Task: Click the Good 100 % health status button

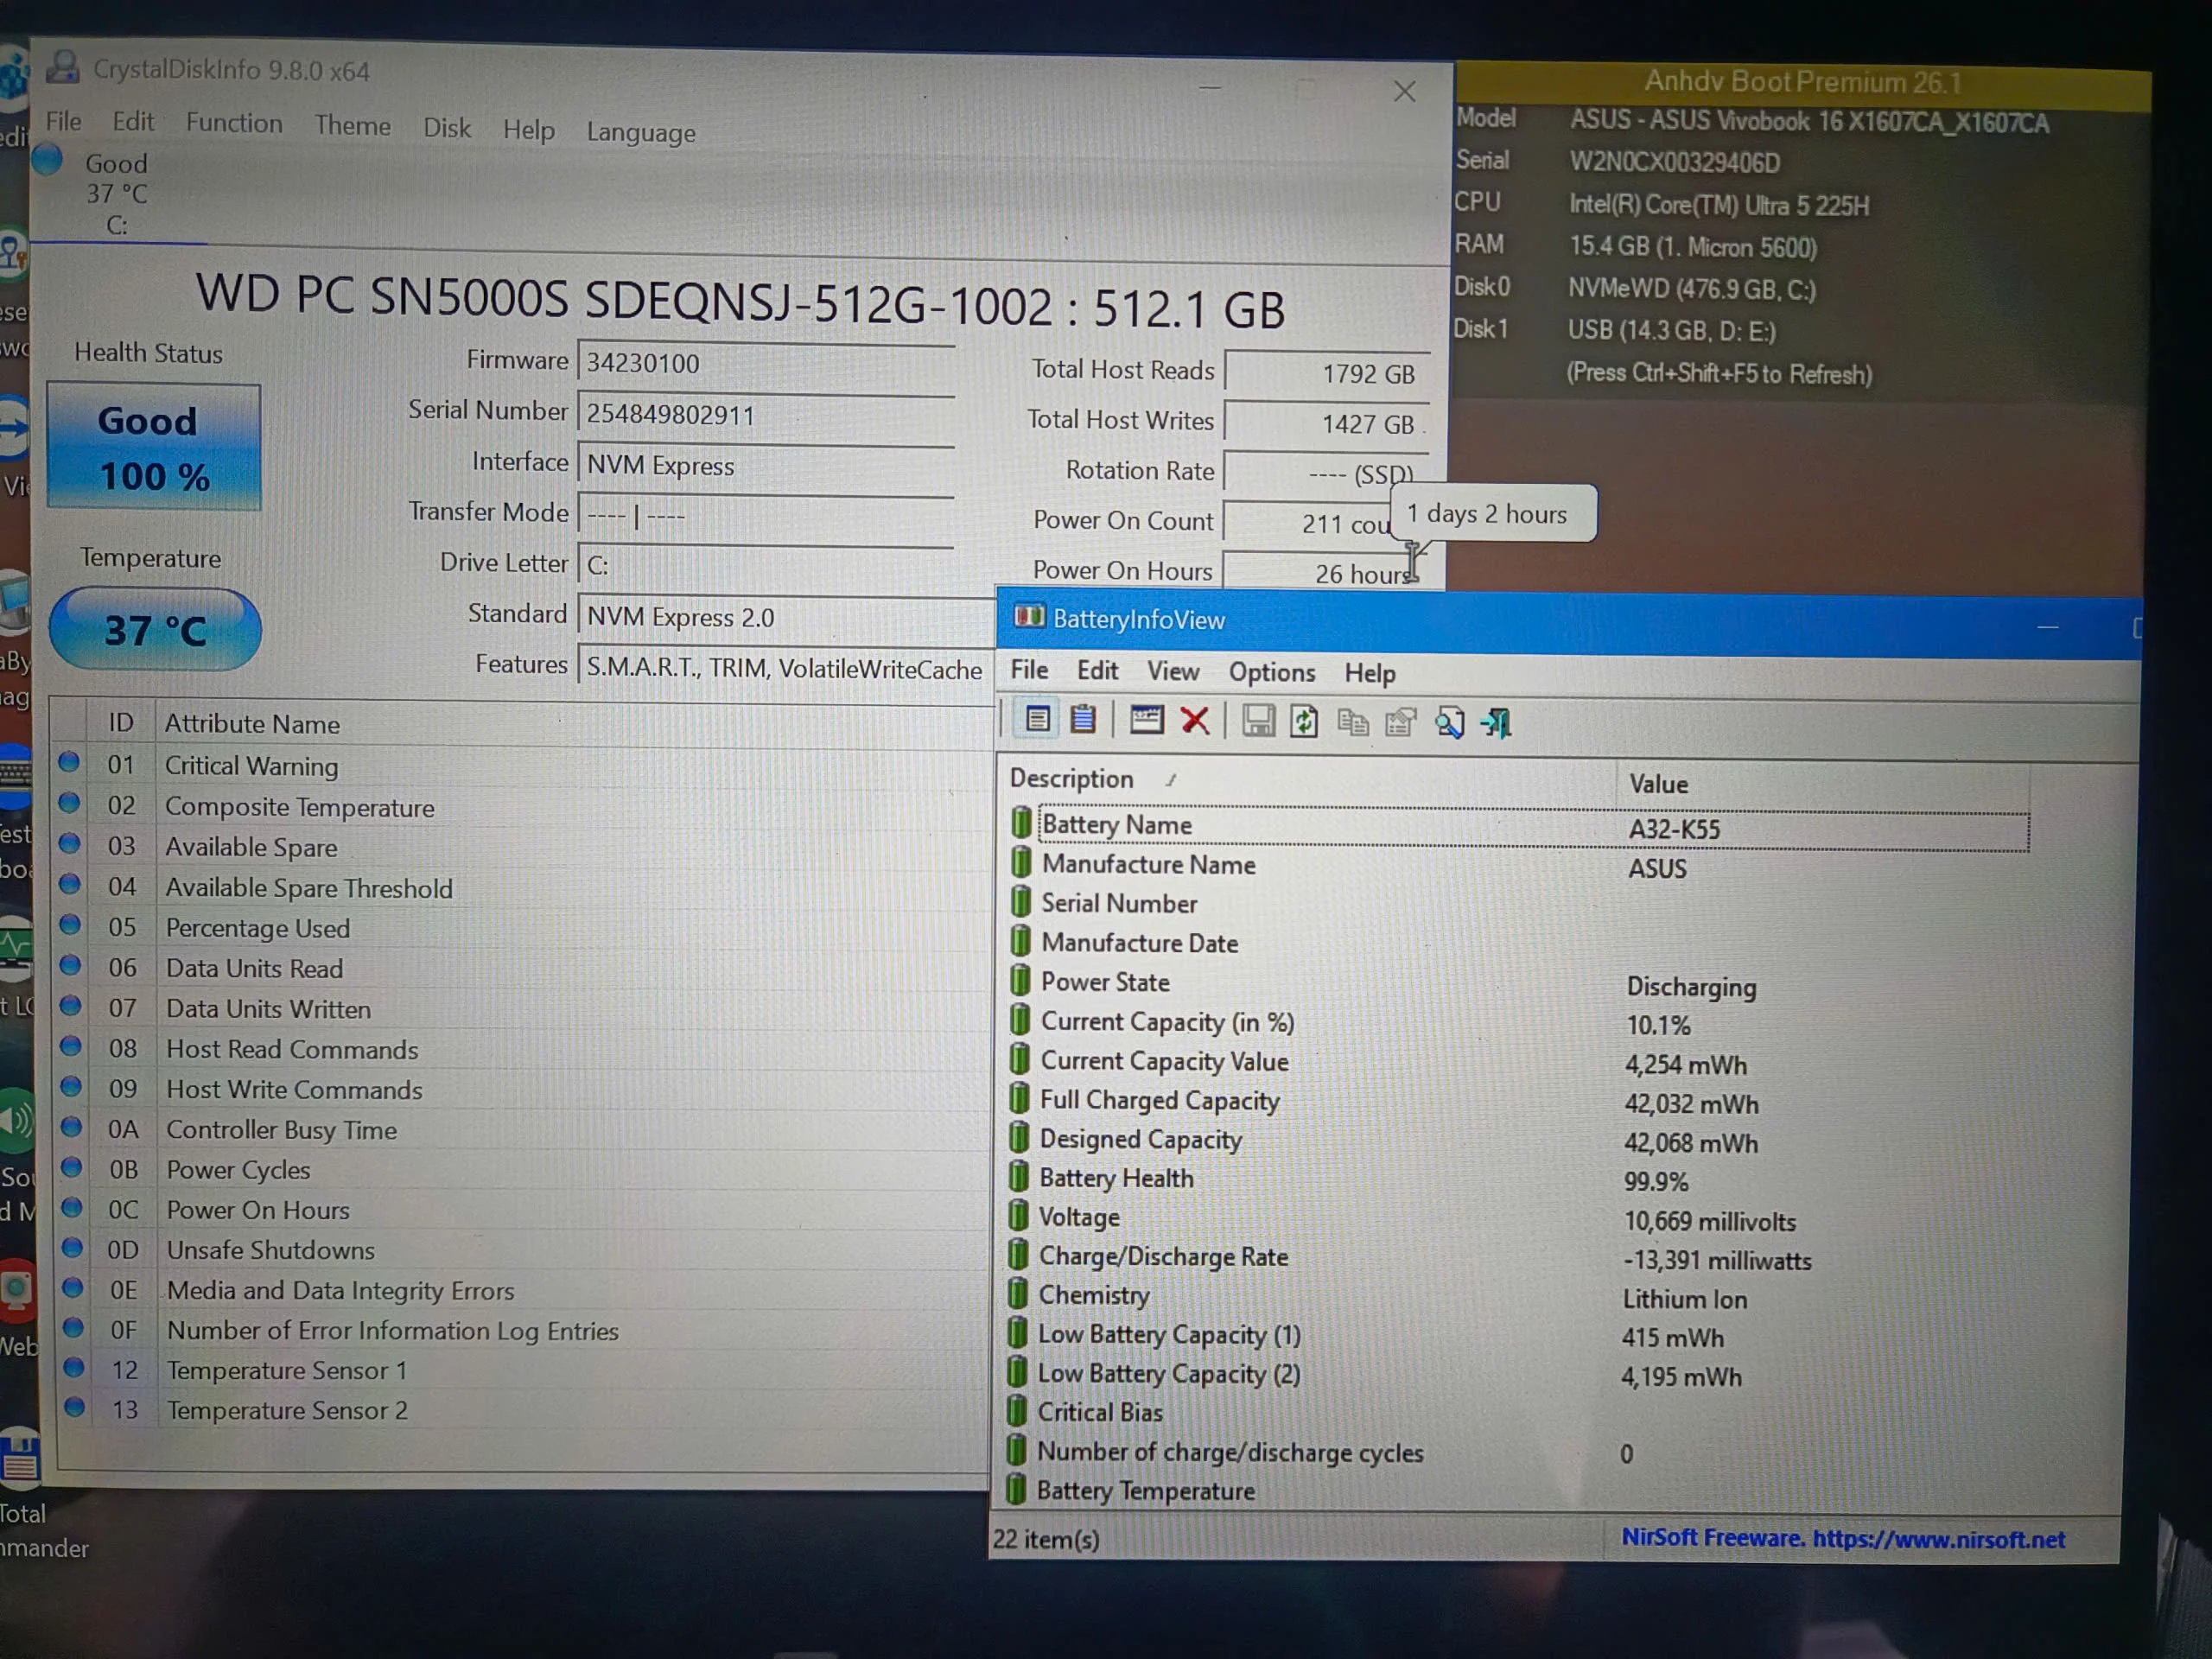Action: [x=154, y=447]
